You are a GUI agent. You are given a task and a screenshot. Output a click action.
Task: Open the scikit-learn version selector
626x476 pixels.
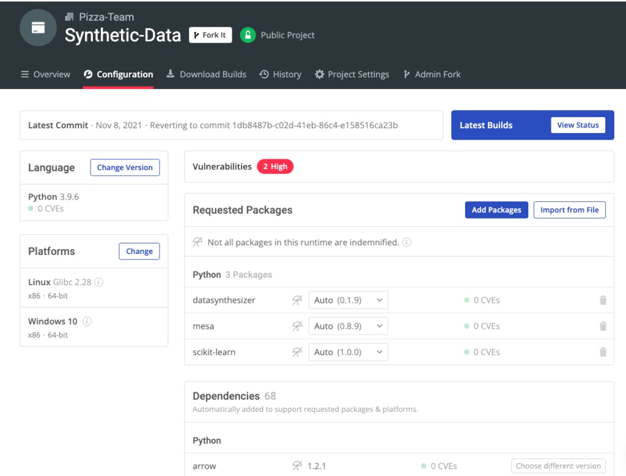(x=348, y=352)
